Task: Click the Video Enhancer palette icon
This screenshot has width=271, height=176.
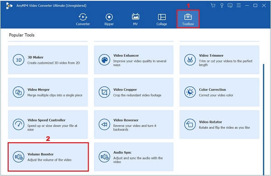Action: (x=104, y=60)
